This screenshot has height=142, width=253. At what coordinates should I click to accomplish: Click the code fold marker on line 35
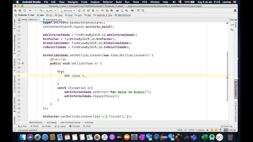(x=28, y=88)
